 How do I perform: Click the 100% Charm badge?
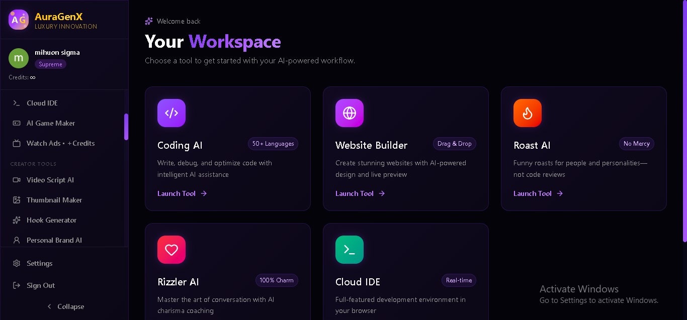coord(277,280)
